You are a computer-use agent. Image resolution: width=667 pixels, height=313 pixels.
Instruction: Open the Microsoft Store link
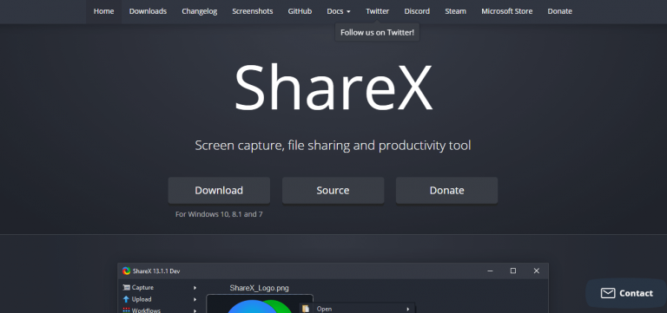pos(507,11)
